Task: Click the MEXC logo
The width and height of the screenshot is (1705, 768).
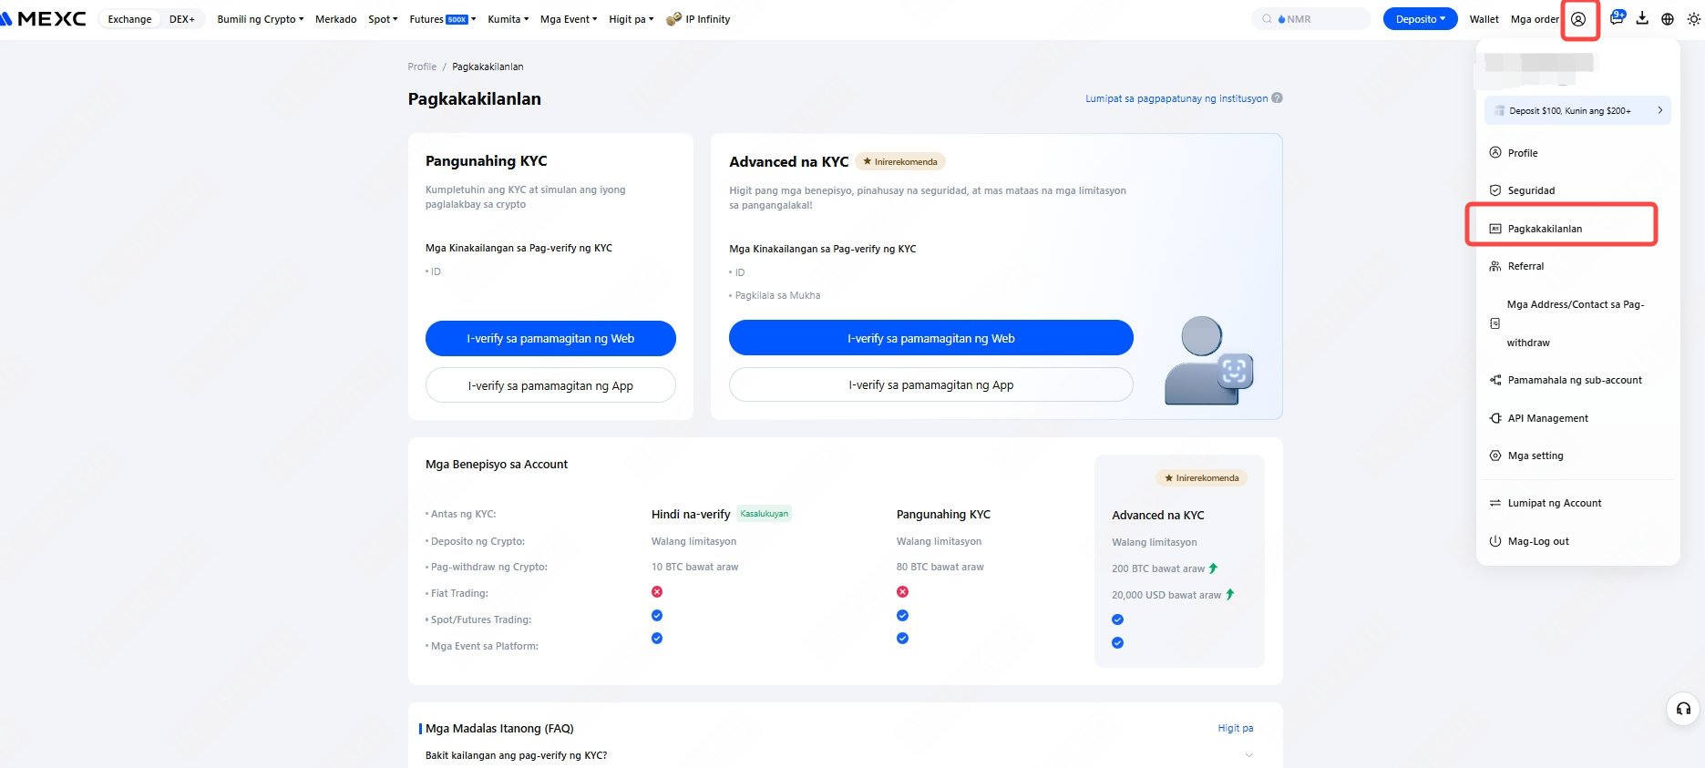Action: pos(46,19)
